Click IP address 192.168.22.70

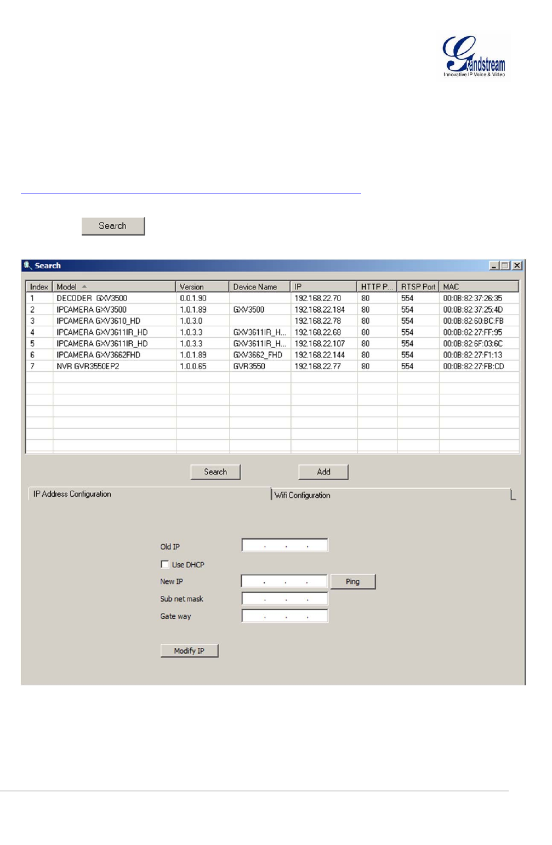pos(318,298)
